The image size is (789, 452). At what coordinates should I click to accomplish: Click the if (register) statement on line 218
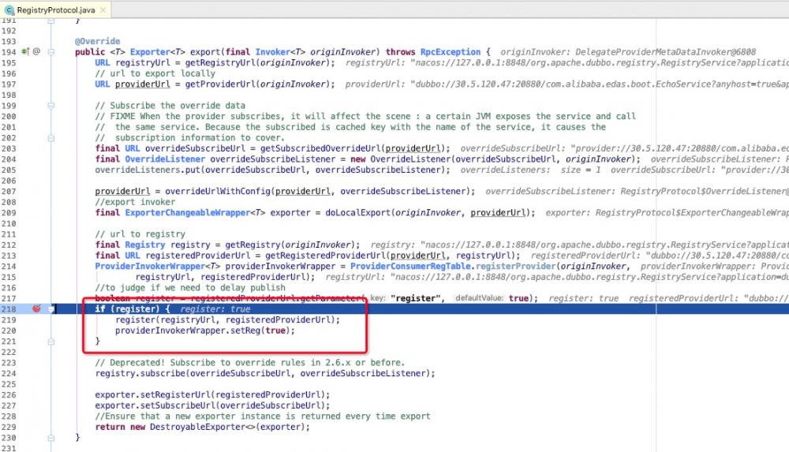pos(133,309)
